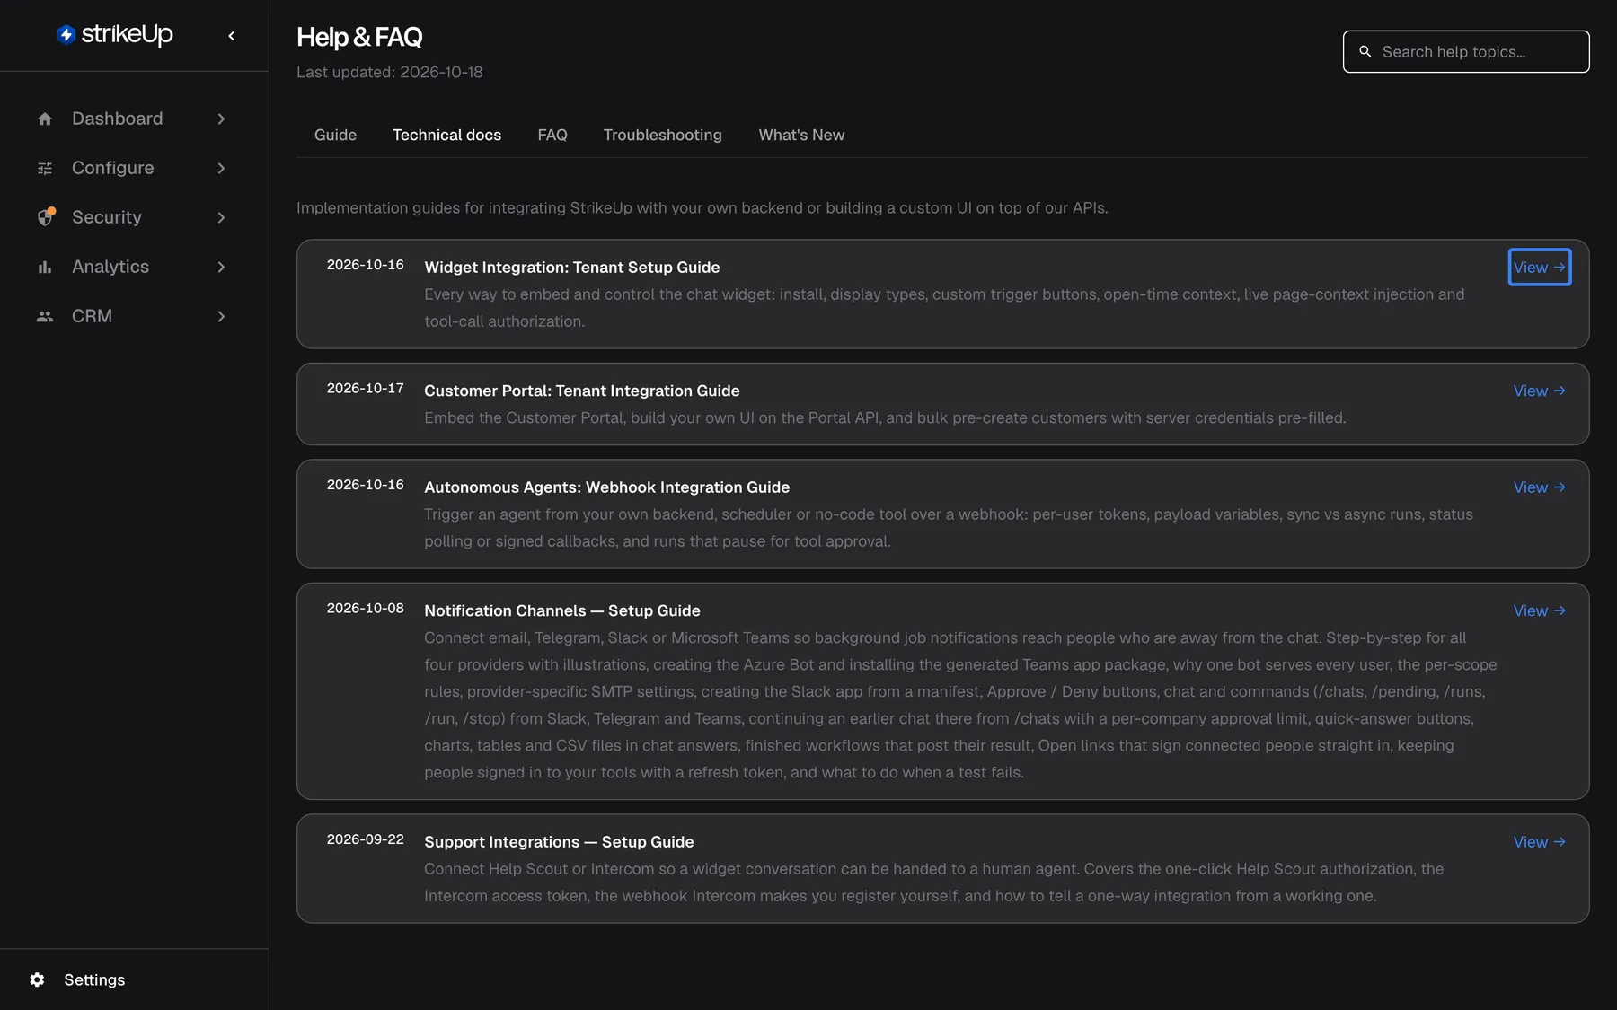Expand the Dashboard menu chevron
This screenshot has height=1010, width=1617.
221,119
